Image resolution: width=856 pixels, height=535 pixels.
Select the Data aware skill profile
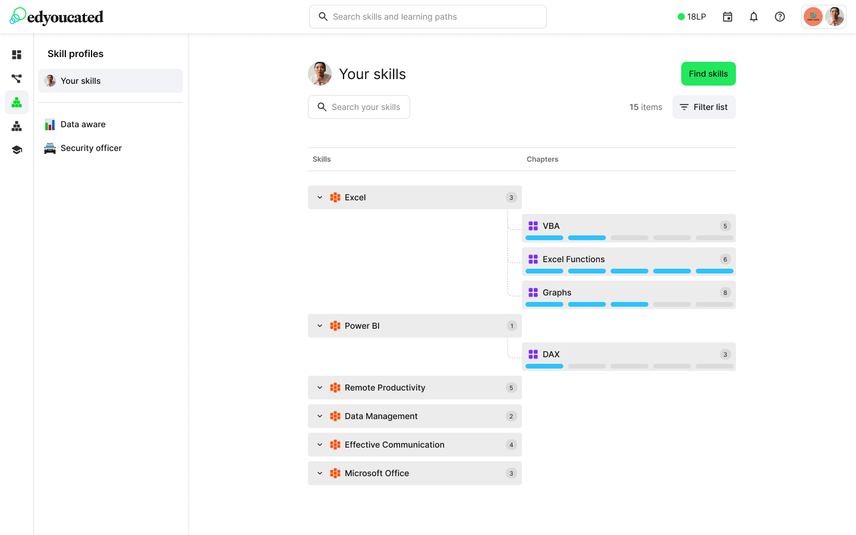pyautogui.click(x=83, y=124)
